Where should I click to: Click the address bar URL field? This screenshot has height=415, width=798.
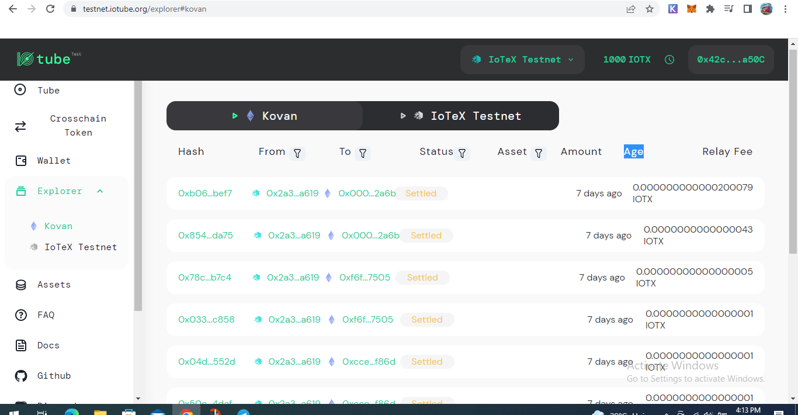pyautogui.click(x=351, y=9)
